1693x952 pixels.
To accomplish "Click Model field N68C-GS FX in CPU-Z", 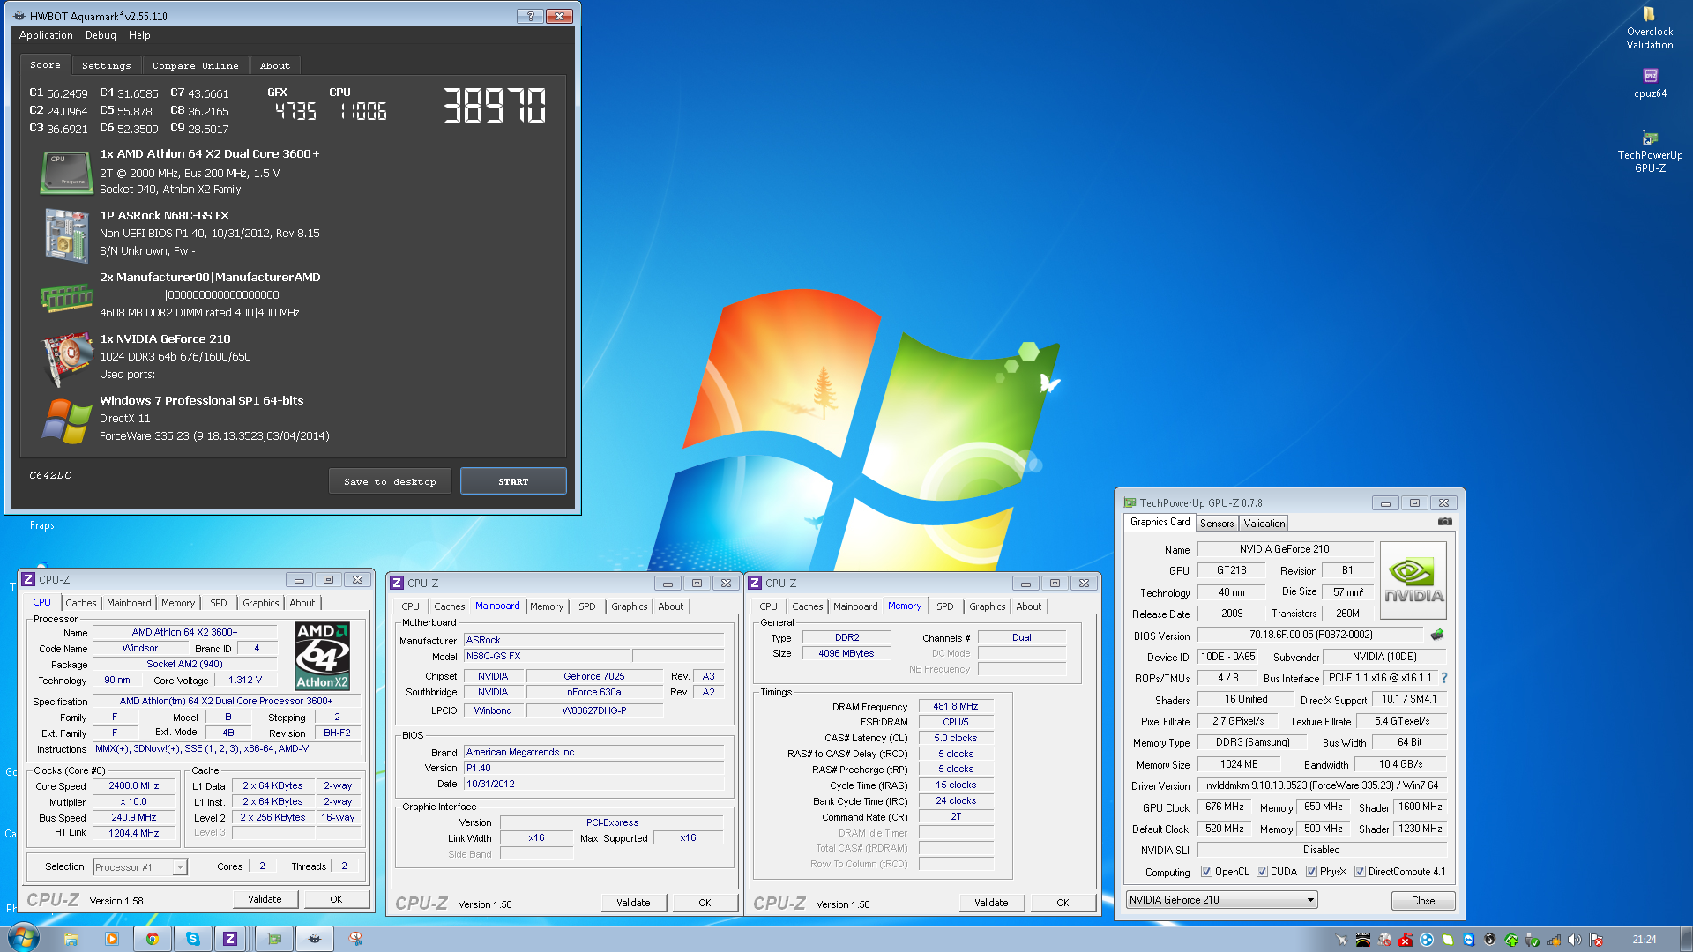I will 547,656.
